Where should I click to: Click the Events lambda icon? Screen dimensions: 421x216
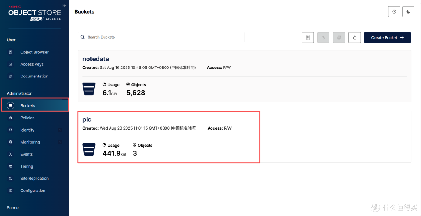pyautogui.click(x=11, y=155)
